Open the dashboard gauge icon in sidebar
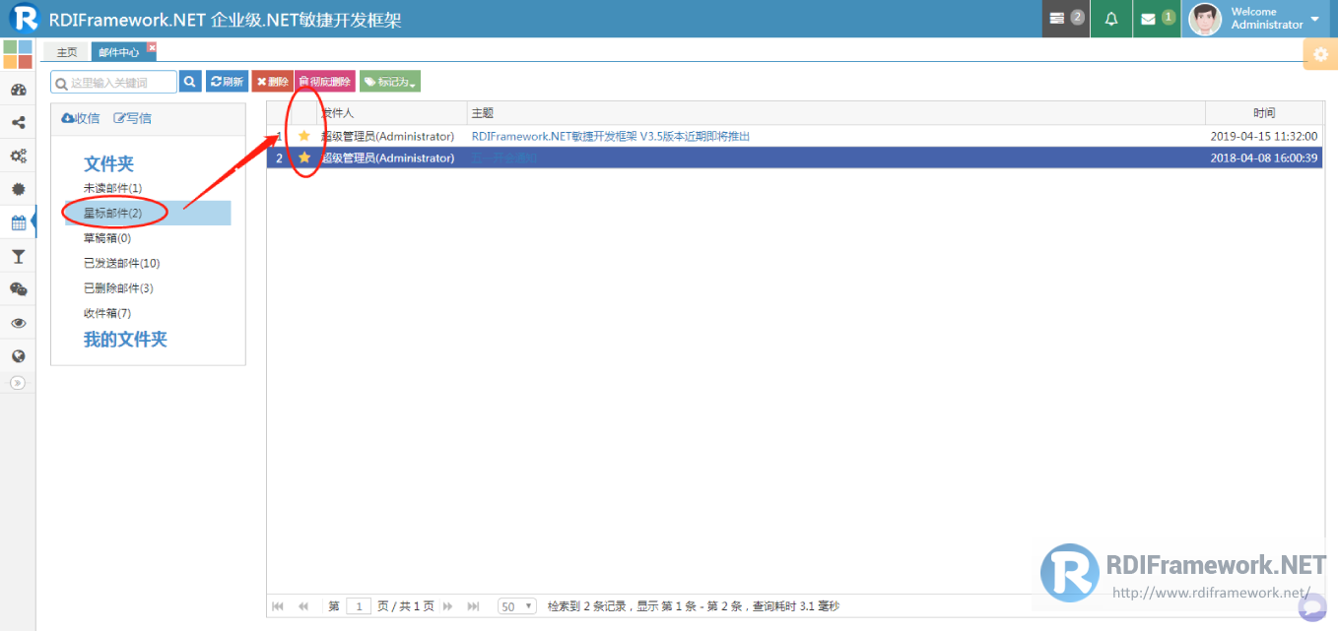This screenshot has width=1338, height=631. click(18, 90)
